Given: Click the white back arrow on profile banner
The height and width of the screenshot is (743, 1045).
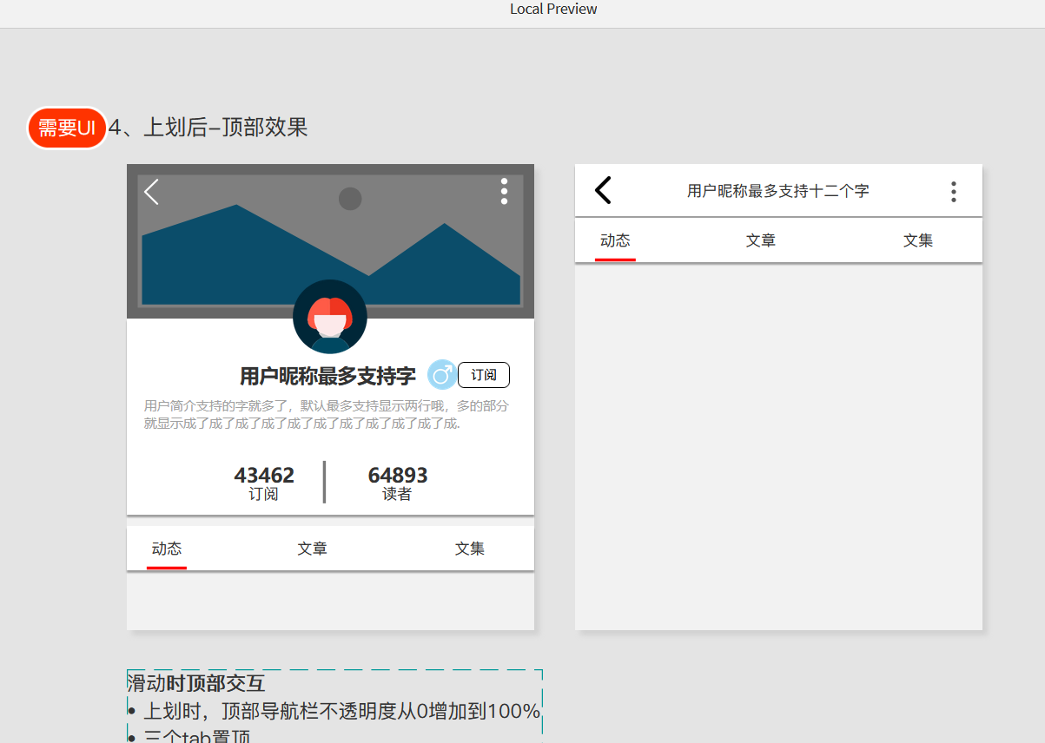Looking at the screenshot, I should 152,192.
